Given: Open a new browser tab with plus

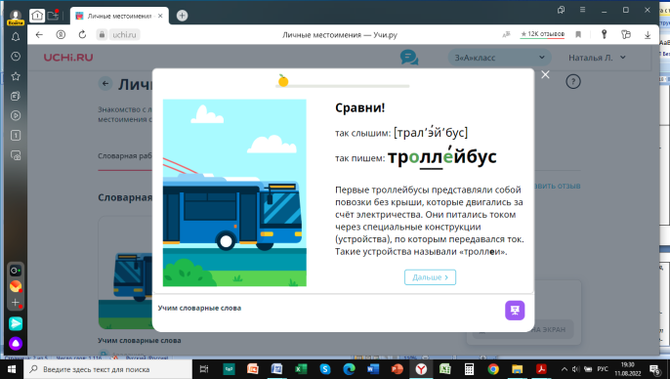Looking at the screenshot, I should click(182, 16).
